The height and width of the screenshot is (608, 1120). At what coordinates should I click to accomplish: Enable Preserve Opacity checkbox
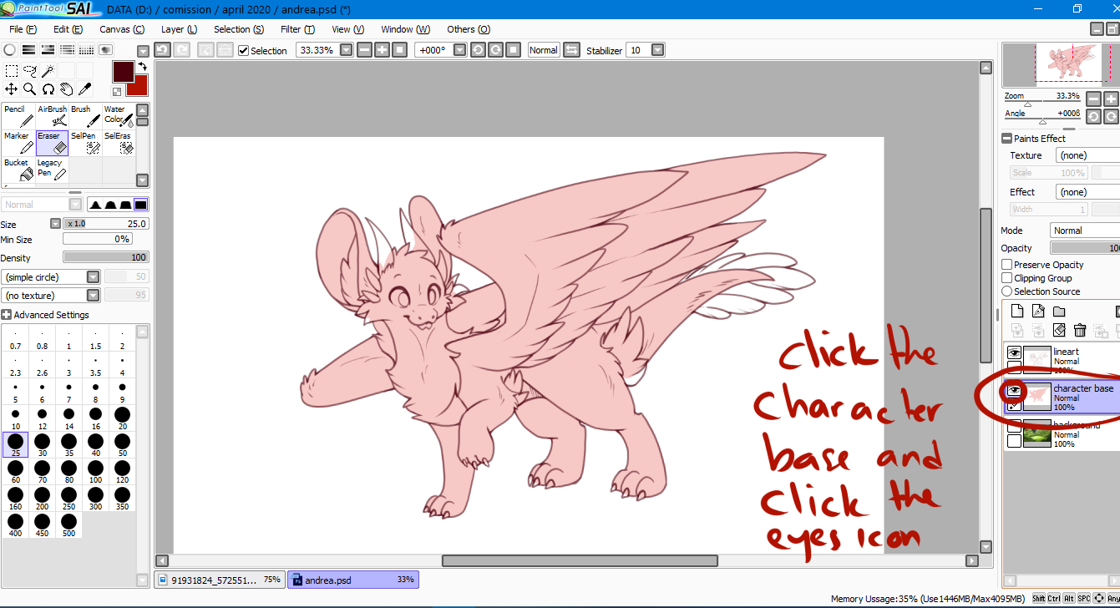tap(1006, 265)
